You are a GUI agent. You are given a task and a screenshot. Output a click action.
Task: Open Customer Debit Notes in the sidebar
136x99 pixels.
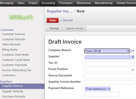(x=16, y=55)
